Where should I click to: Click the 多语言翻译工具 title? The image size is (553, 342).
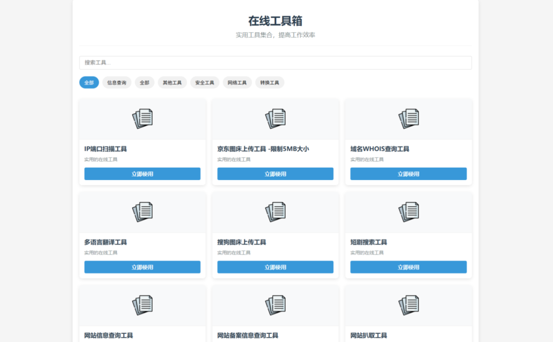tap(105, 242)
